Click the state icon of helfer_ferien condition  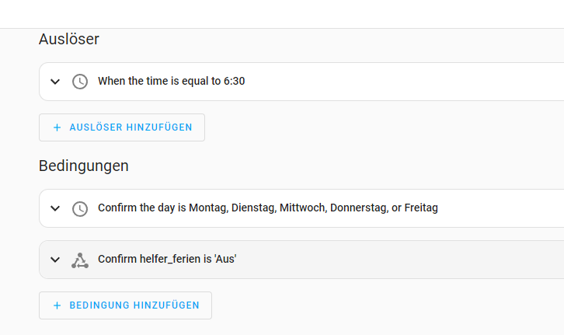(80, 260)
